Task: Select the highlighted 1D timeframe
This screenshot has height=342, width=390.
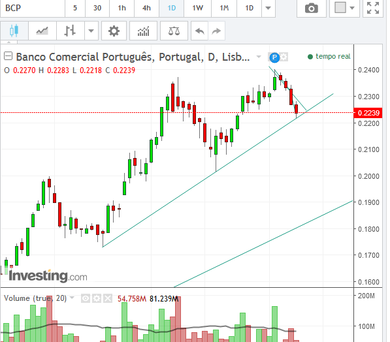Action: point(172,8)
